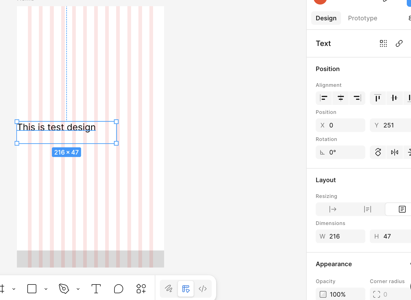Expand the frame tools dropdown arrow
This screenshot has width=411, height=300.
coord(14,289)
